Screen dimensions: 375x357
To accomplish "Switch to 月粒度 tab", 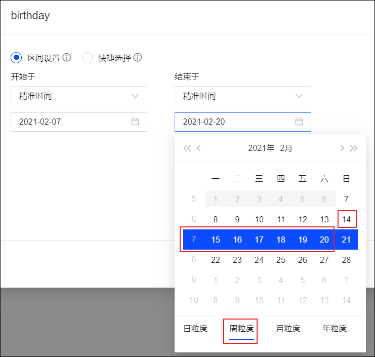I will [288, 329].
